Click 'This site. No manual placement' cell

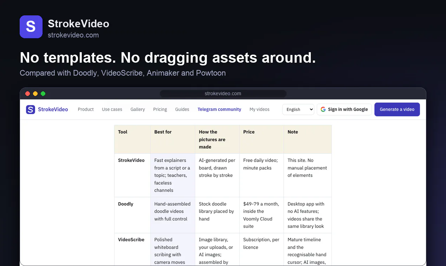pos(308,175)
